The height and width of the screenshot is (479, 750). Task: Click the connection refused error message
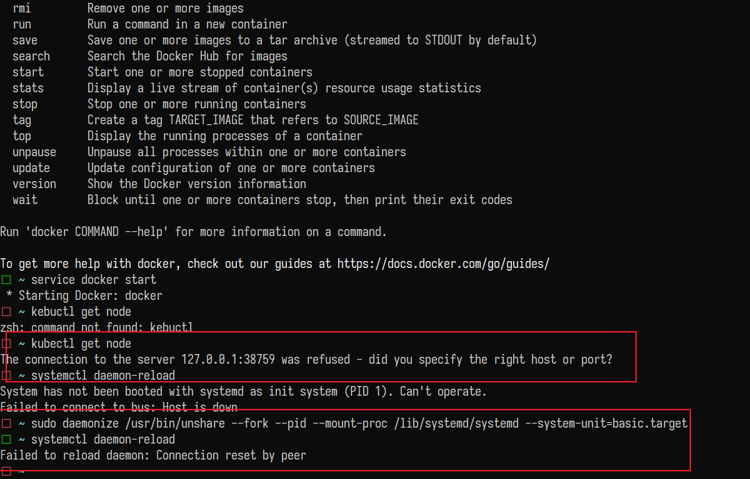coord(306,359)
